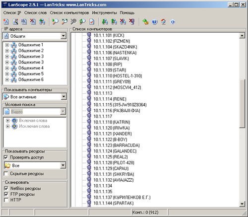Click the edit IP list pencil icon

pyautogui.click(x=15, y=22)
